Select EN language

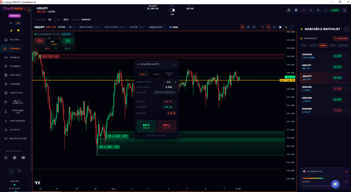coord(11,23)
